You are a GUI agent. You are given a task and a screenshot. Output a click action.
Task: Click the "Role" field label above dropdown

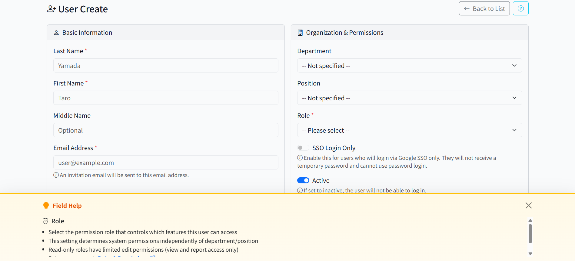click(x=303, y=116)
